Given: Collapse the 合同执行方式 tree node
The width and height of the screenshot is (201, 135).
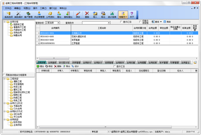Looking at the screenshot, I should pos(4,111).
